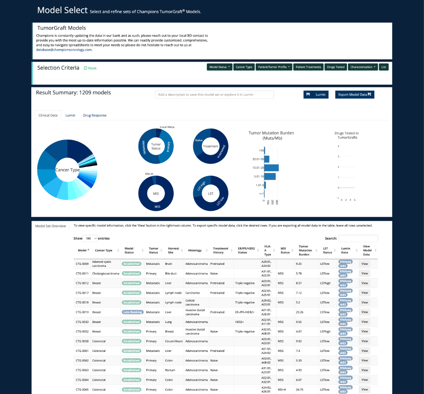Select the CTG-0018 model cell
Viewport: 424px width, 394px height.
click(82, 303)
